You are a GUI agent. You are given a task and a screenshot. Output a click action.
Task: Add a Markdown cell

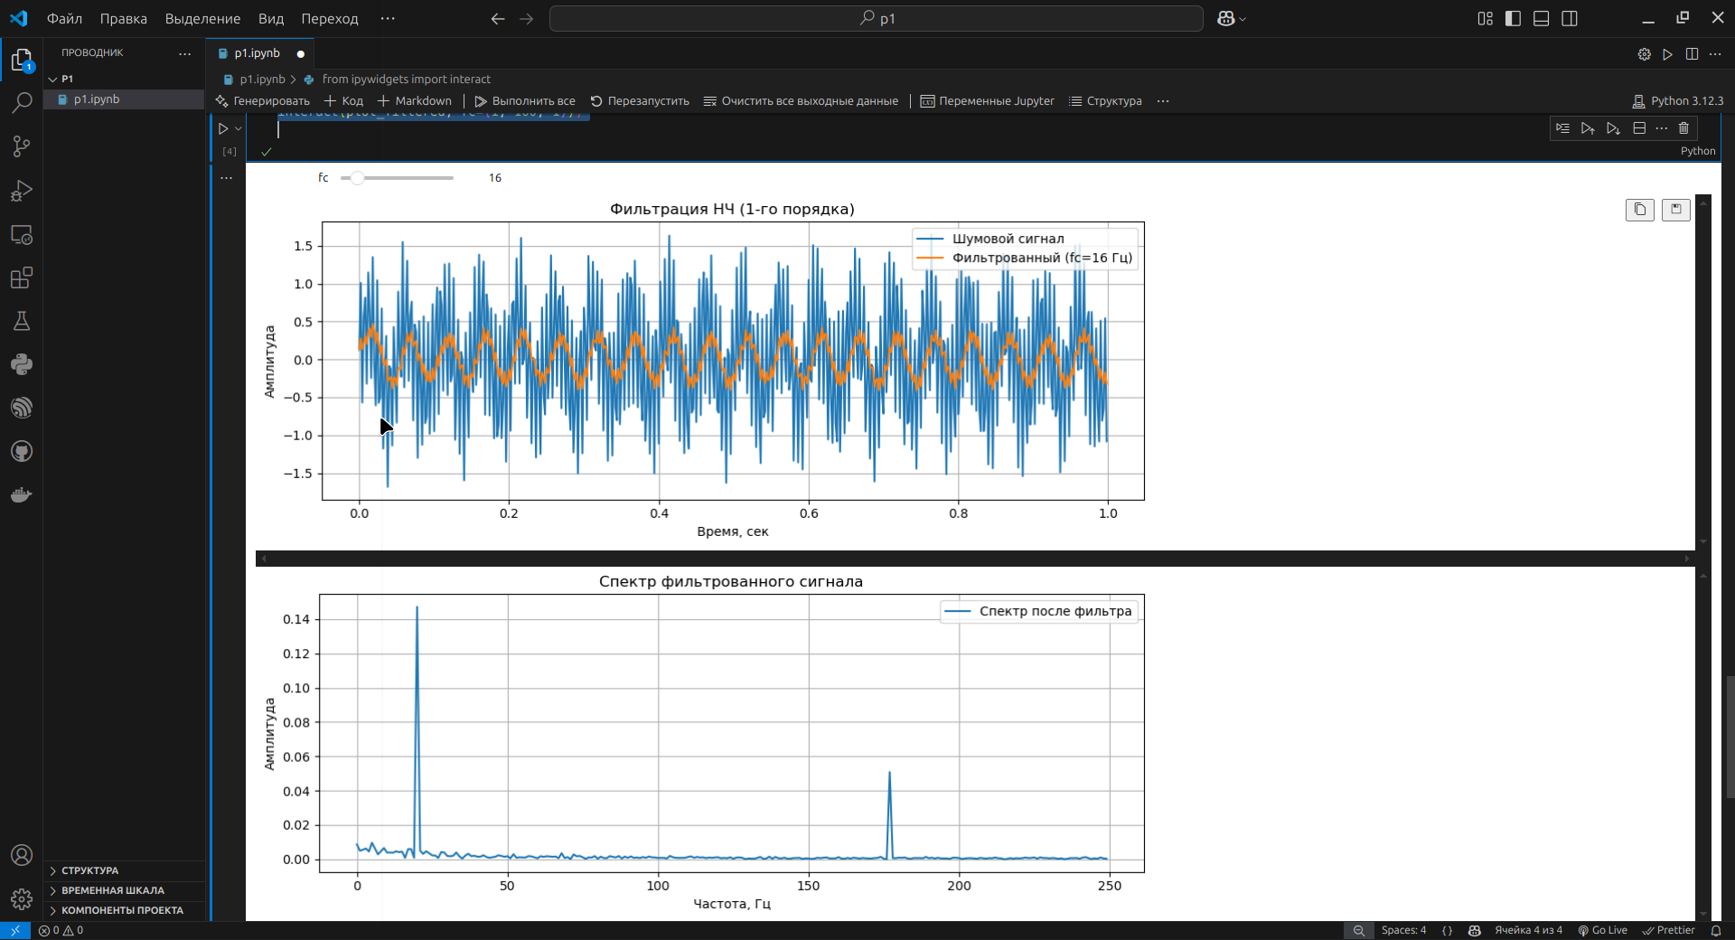pos(415,101)
